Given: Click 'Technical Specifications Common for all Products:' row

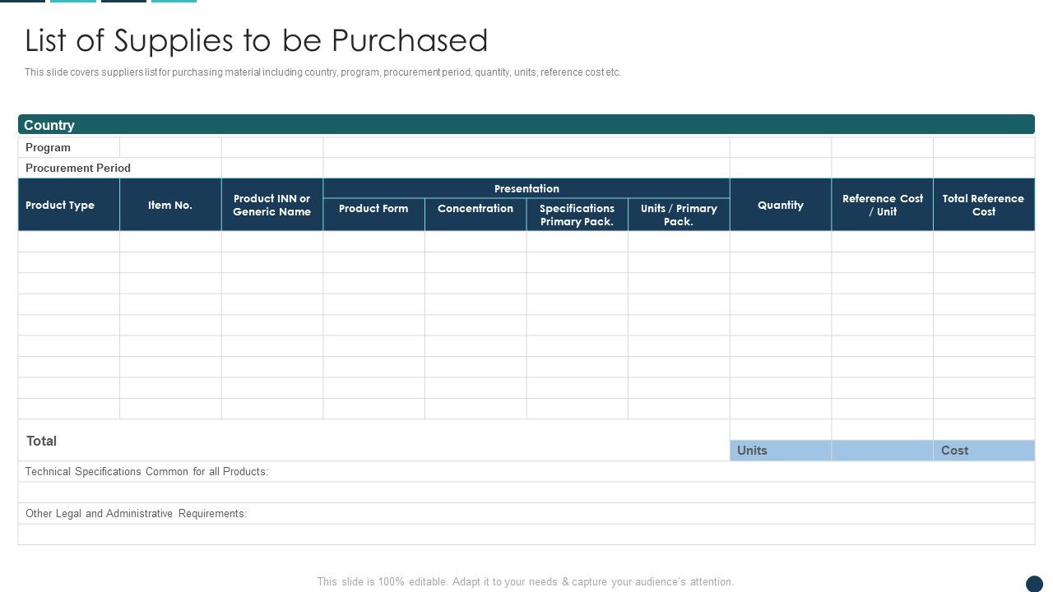Looking at the screenshot, I should click(x=526, y=471).
